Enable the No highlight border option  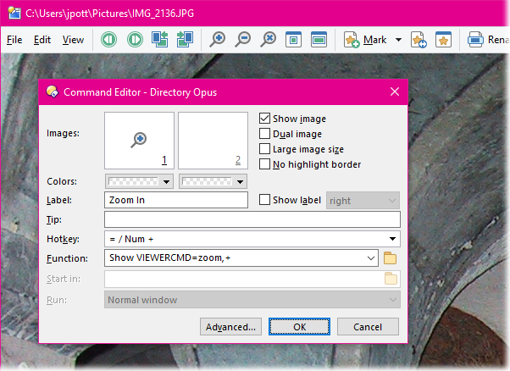(x=265, y=164)
